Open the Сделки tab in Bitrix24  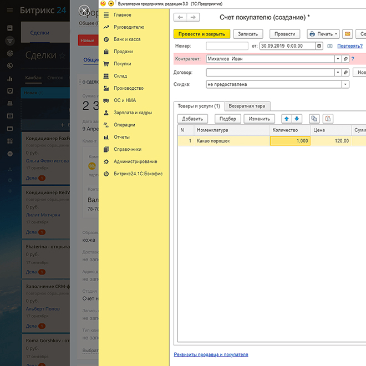tap(39, 33)
